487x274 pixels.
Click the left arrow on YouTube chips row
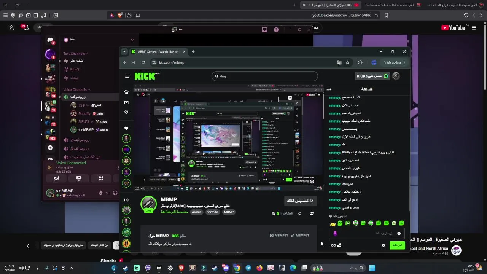pos(27,246)
